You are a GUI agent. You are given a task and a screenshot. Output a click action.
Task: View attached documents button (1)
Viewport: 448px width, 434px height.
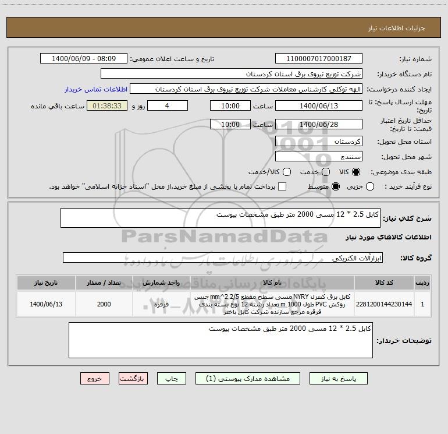248,379
